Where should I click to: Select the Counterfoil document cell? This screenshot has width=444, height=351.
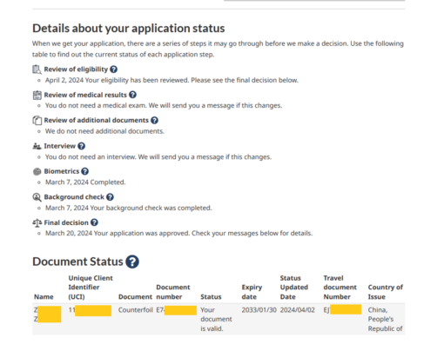pyautogui.click(x=136, y=310)
